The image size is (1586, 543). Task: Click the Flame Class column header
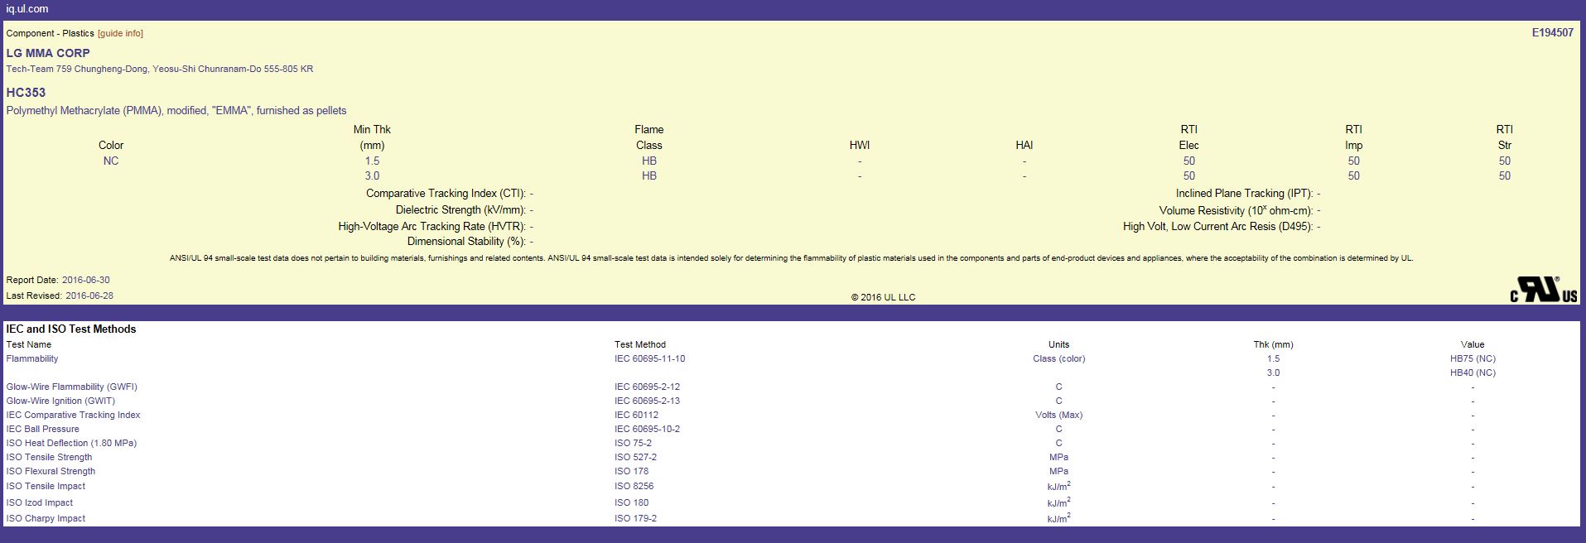pyautogui.click(x=649, y=137)
